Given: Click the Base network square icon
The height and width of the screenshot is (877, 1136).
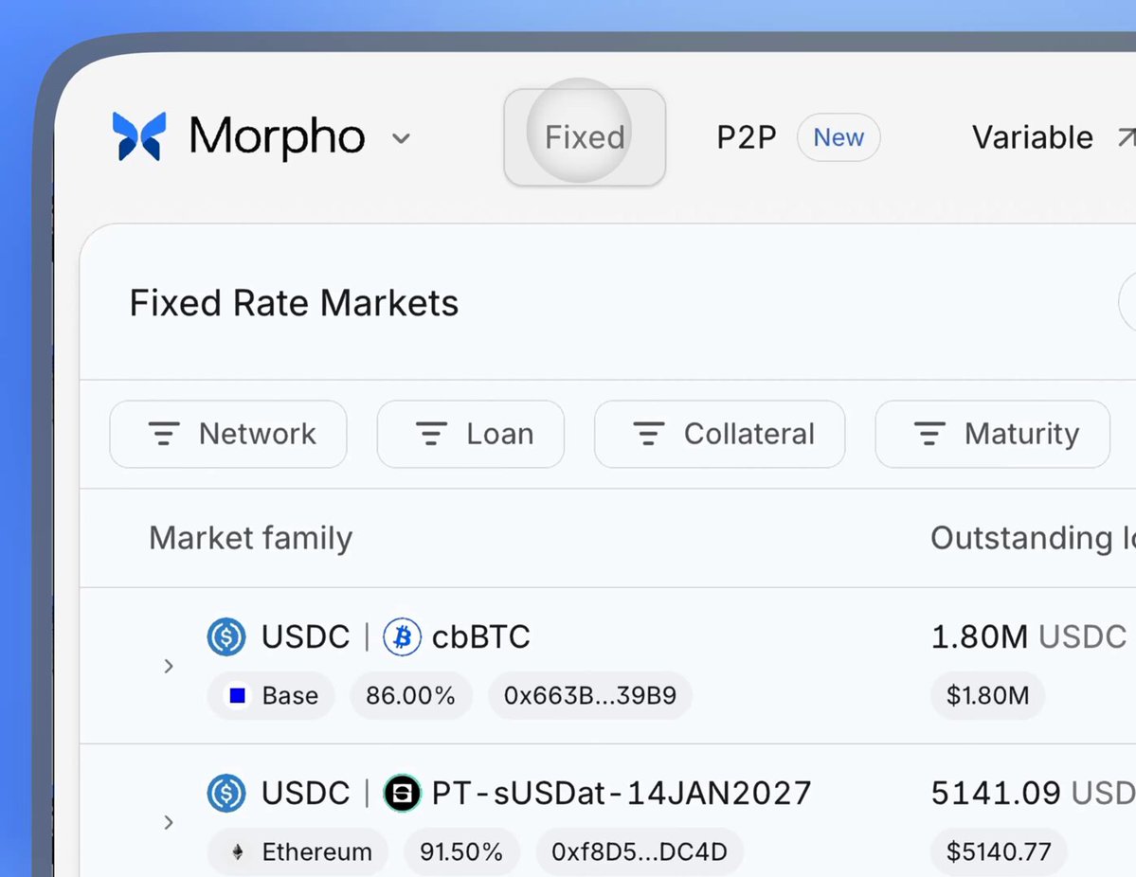Looking at the screenshot, I should (237, 695).
